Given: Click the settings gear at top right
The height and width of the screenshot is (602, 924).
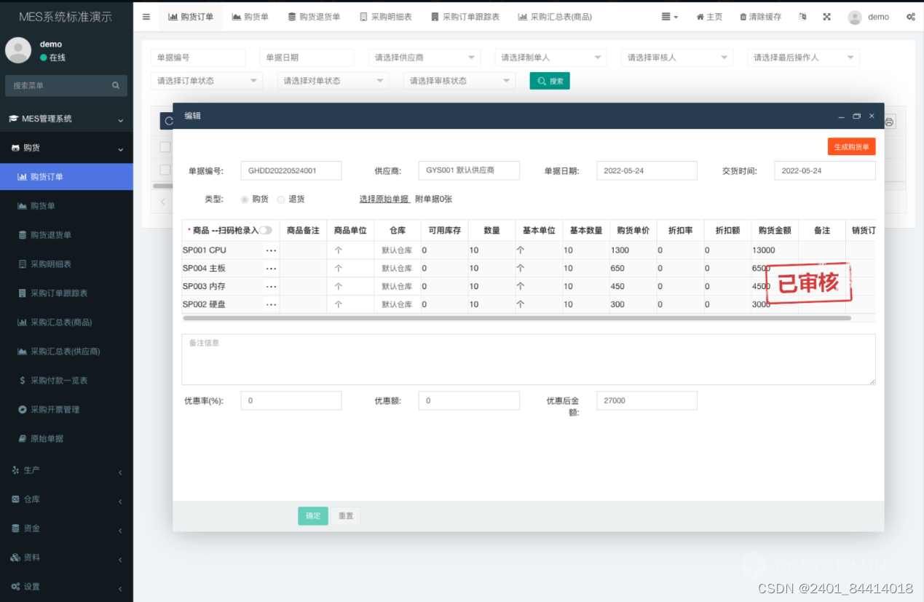Looking at the screenshot, I should (911, 16).
